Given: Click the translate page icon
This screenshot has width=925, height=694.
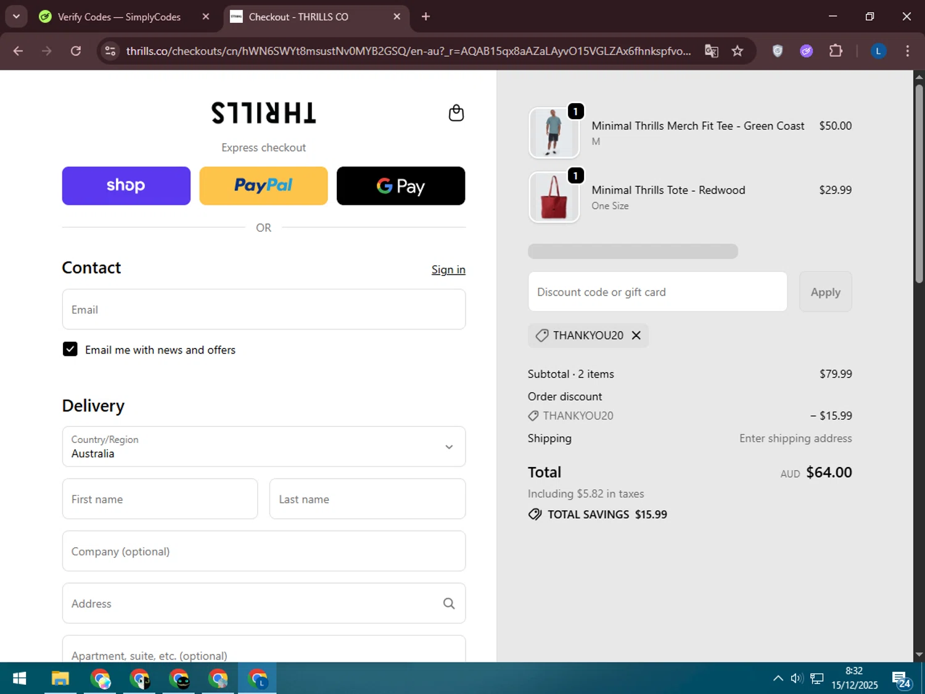Looking at the screenshot, I should click(712, 51).
